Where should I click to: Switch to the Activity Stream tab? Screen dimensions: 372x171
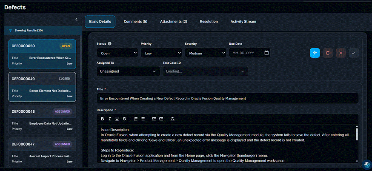coord(243,22)
